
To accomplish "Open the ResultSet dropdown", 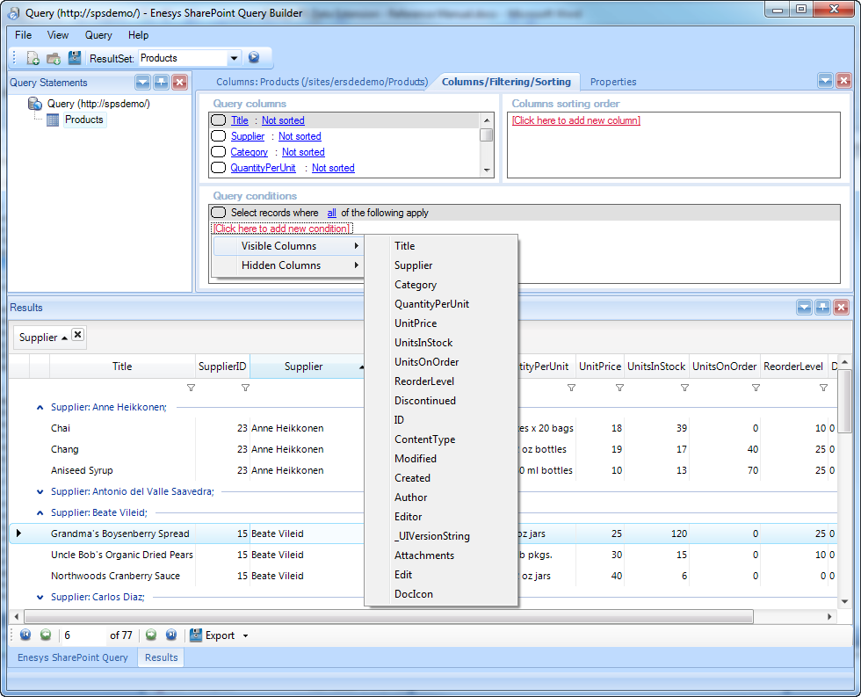I will tap(234, 58).
